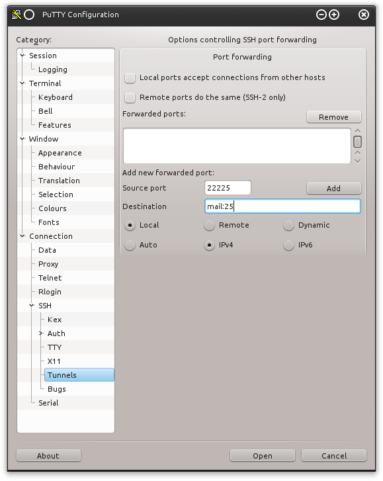The width and height of the screenshot is (383, 481).
Task: Select the Dynamic forwarding radio button
Action: pyautogui.click(x=288, y=225)
